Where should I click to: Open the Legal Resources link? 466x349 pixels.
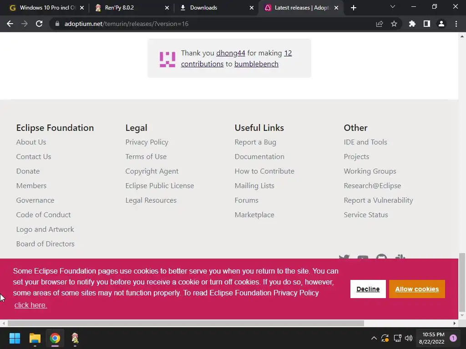(151, 200)
